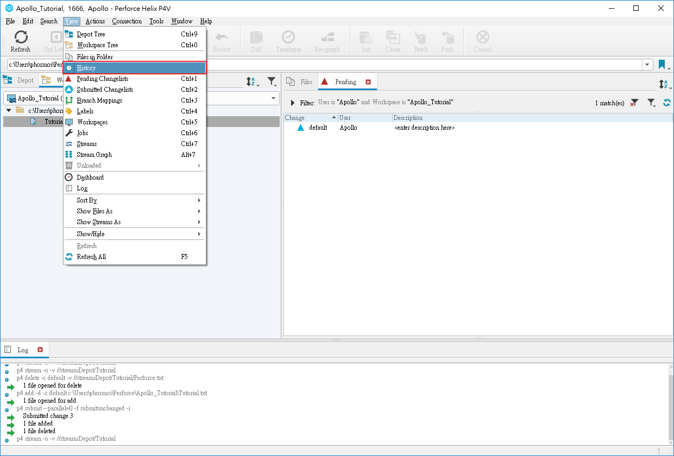Image resolution: width=674 pixels, height=456 pixels.
Task: Open the bookmark icon beside address bar
Action: [x=663, y=65]
